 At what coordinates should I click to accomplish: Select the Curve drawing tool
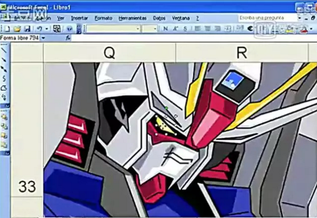pos(4,79)
